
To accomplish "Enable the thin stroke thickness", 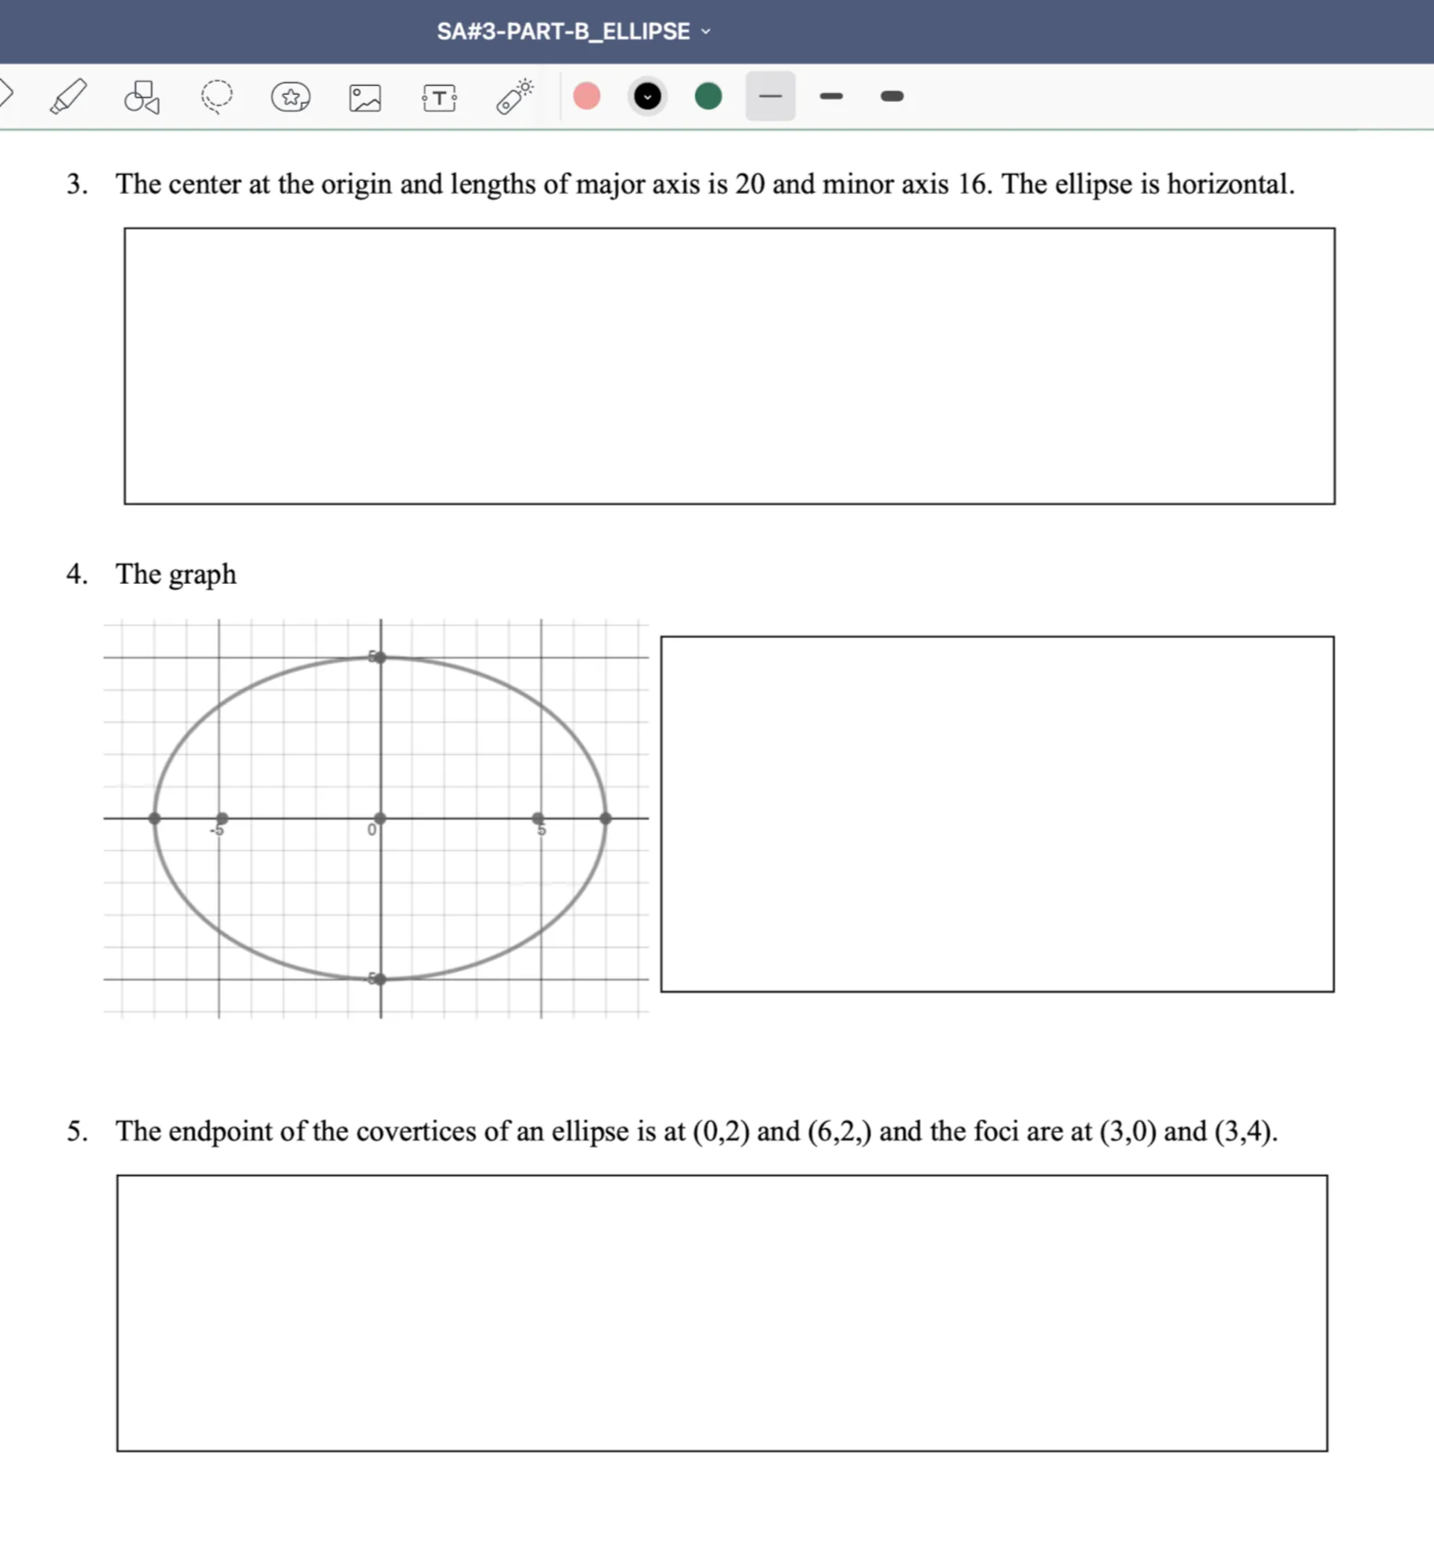I will (769, 96).
